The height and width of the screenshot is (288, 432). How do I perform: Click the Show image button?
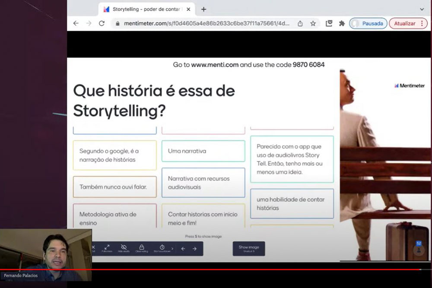pos(249,248)
